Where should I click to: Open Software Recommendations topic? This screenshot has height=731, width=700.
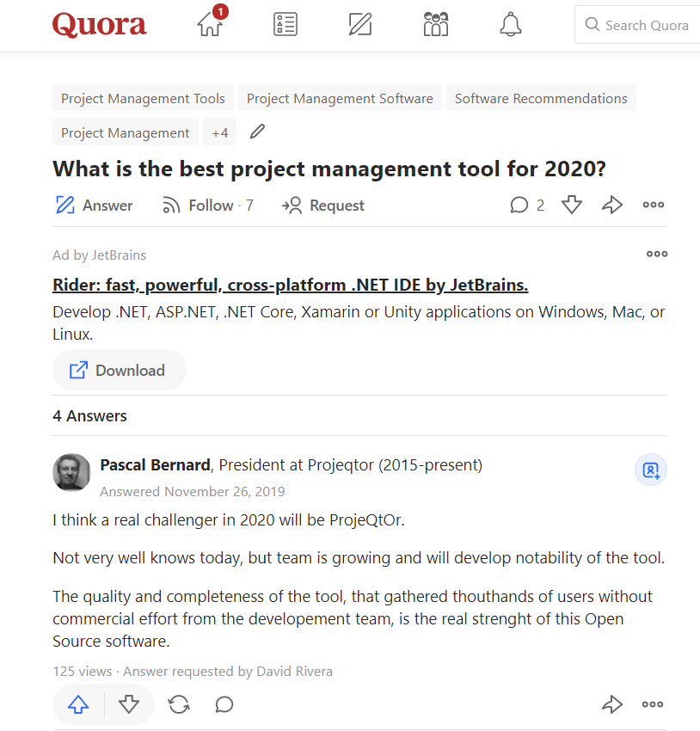pyautogui.click(x=541, y=98)
